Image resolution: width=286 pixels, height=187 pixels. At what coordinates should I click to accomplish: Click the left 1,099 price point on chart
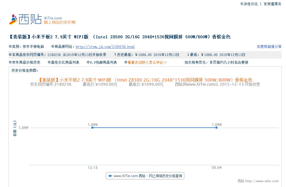pos(92,127)
